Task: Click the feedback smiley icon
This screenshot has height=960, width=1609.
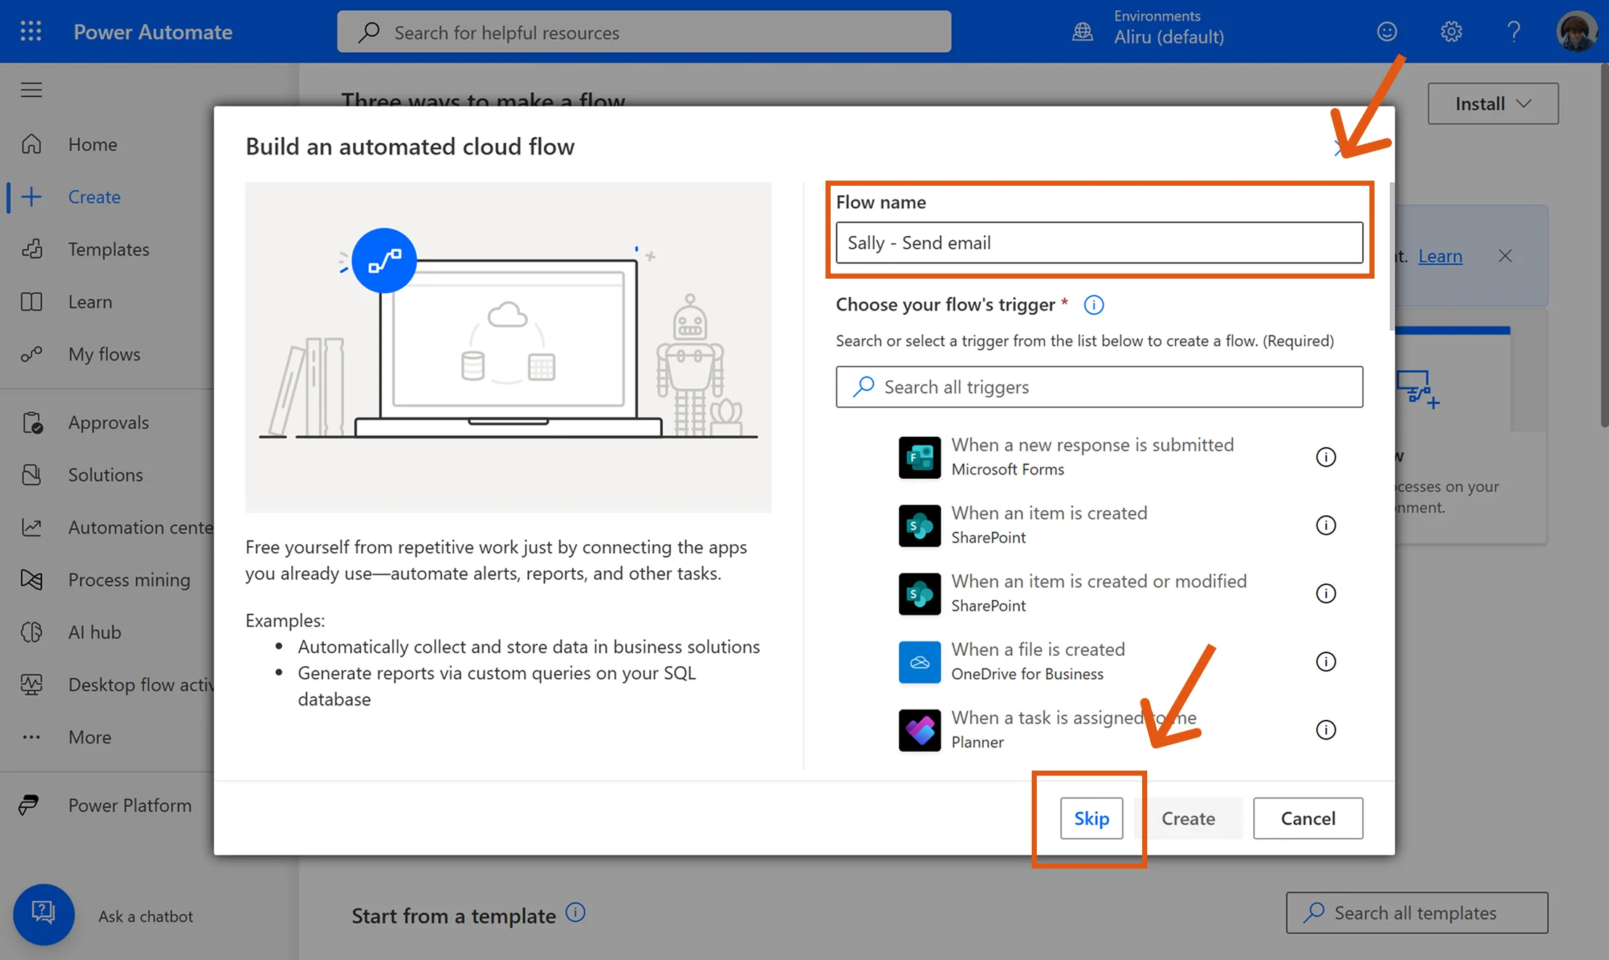Action: (x=1387, y=31)
